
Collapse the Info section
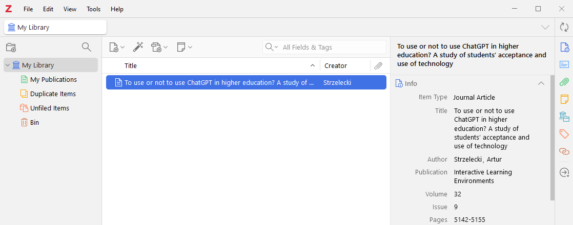click(x=541, y=83)
